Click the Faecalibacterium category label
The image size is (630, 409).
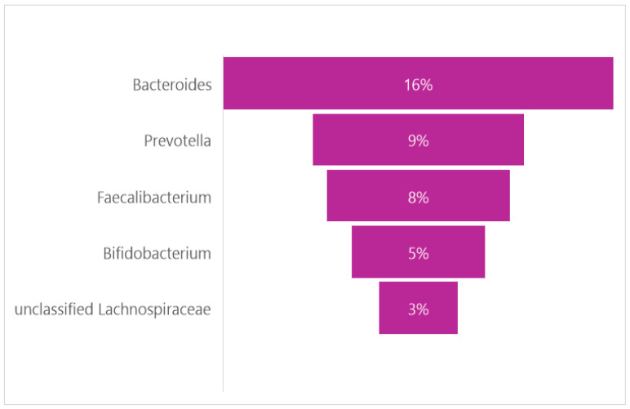(x=154, y=198)
